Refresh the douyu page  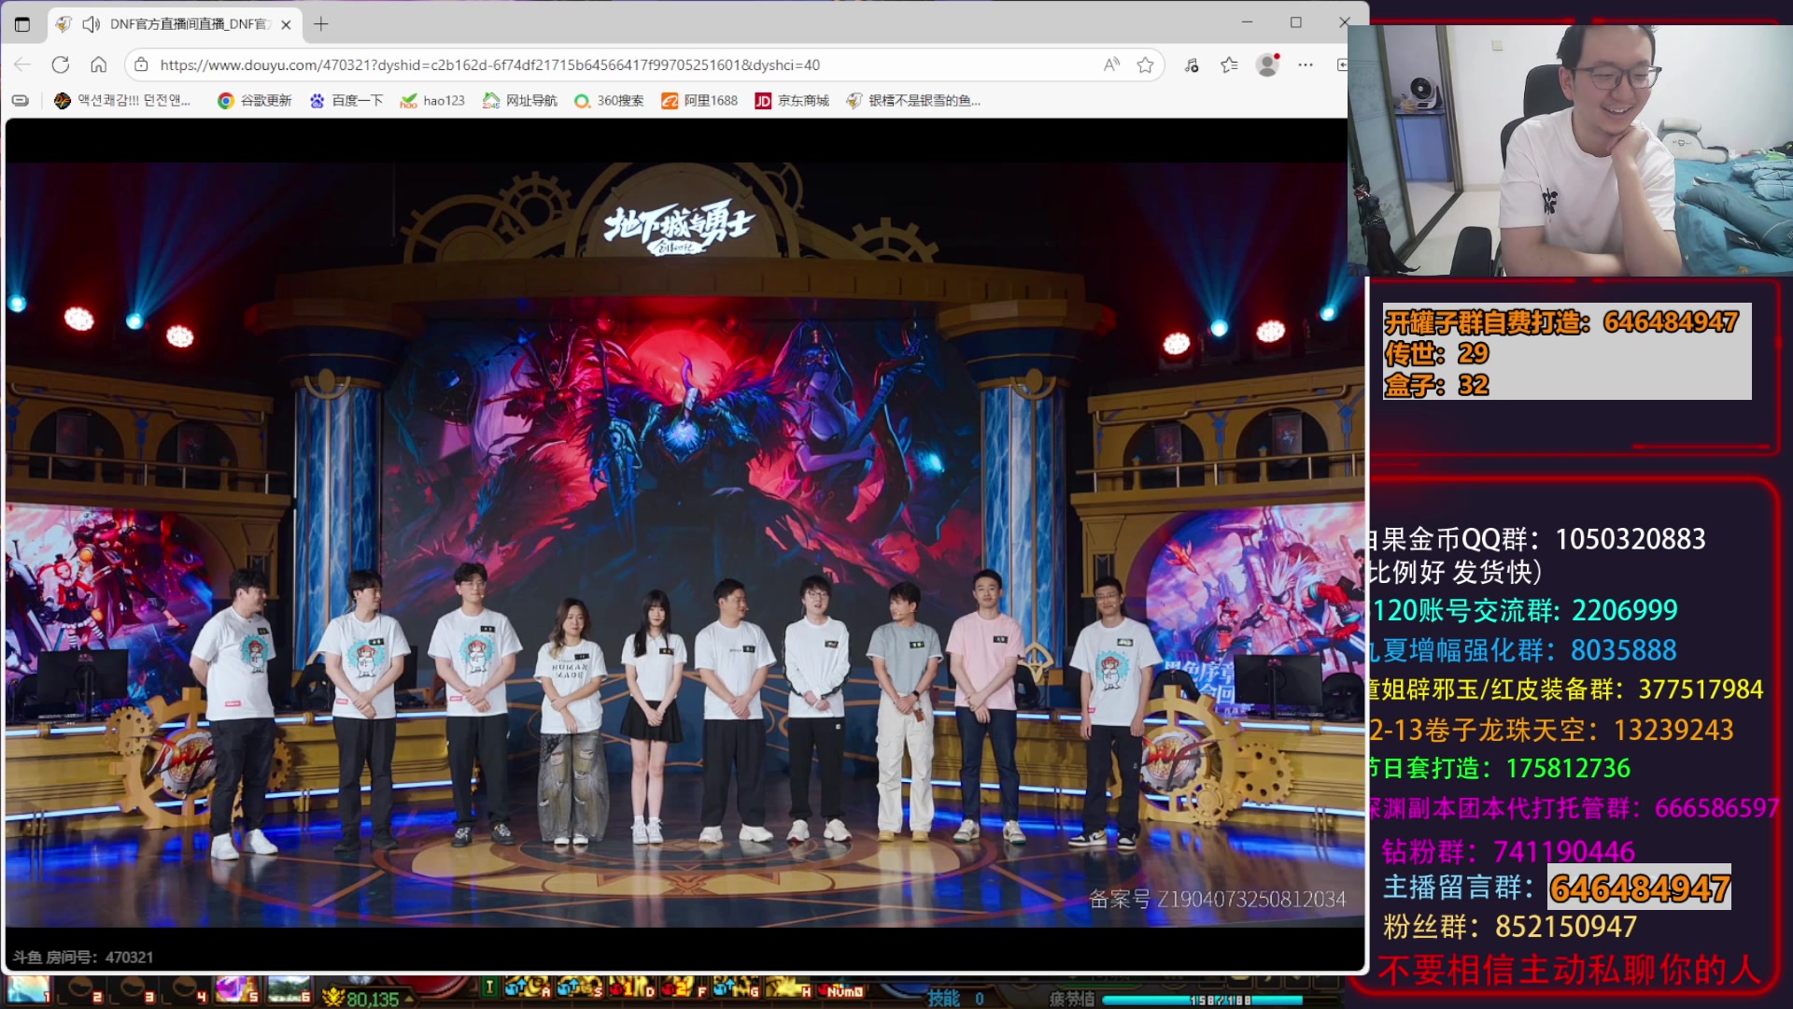pos(61,64)
